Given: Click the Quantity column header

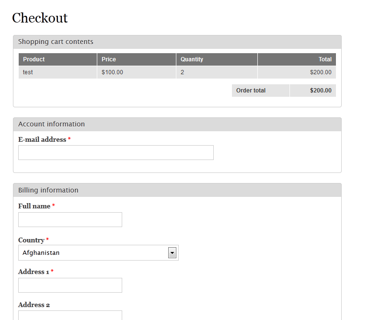Looking at the screenshot, I should click(x=217, y=59).
